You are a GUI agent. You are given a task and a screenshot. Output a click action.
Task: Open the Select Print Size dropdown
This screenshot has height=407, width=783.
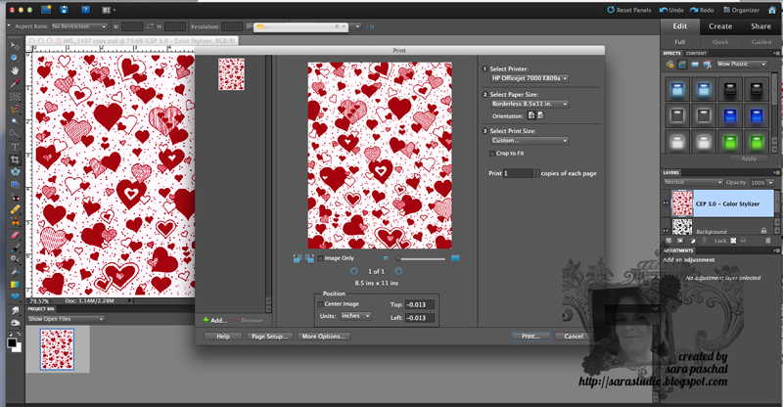tap(530, 141)
